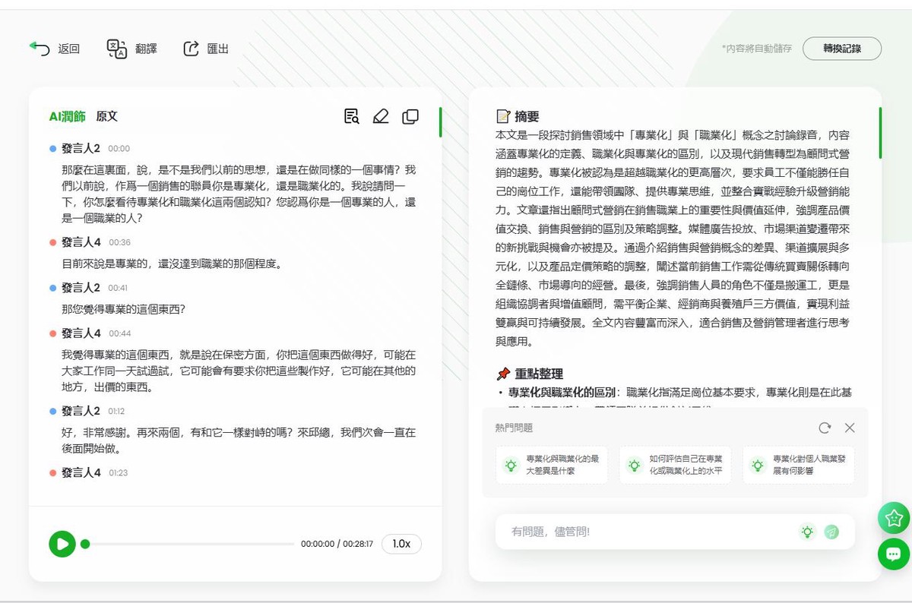912x603 pixels.
Task: Open the chat bubble floating icon
Action: (x=893, y=555)
